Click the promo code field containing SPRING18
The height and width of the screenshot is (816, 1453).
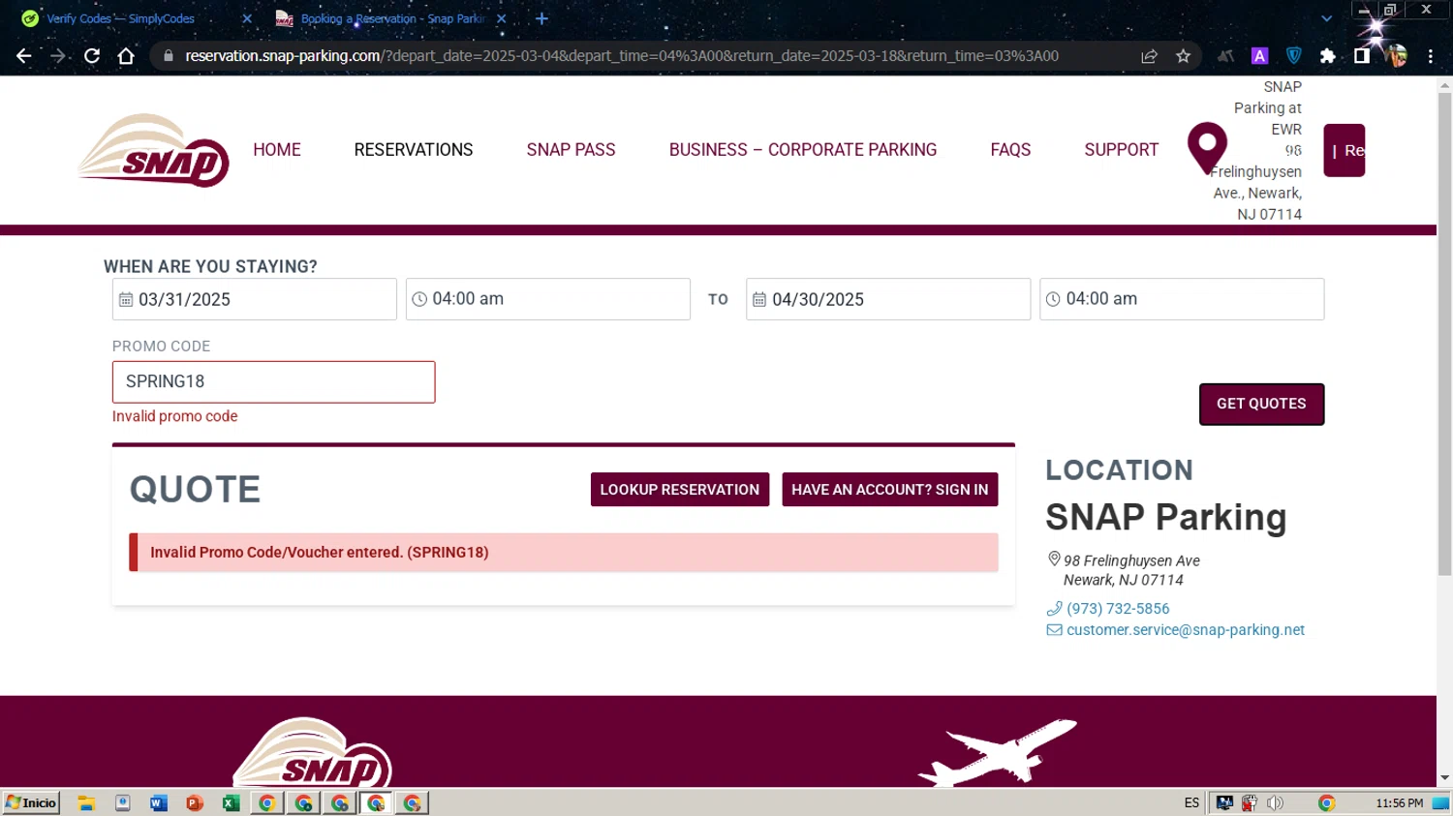[274, 382]
